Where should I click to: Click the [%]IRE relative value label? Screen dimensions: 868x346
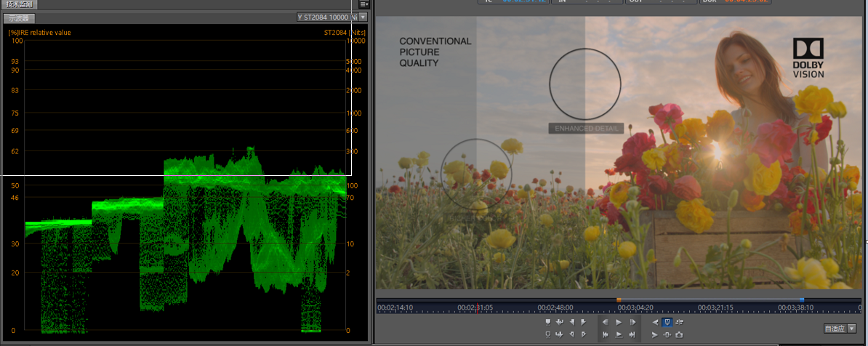point(39,33)
